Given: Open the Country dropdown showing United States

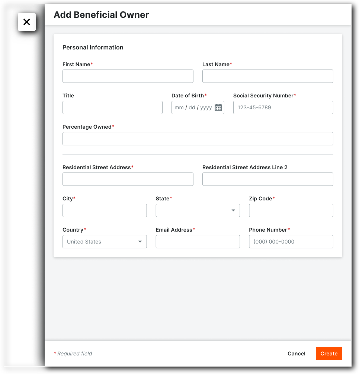Looking at the screenshot, I should pos(104,242).
